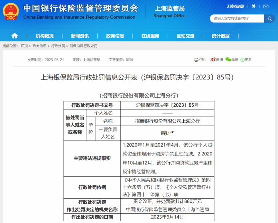Share via the WeChat icon
The height and width of the screenshot is (223, 278).
pyautogui.click(x=228, y=60)
